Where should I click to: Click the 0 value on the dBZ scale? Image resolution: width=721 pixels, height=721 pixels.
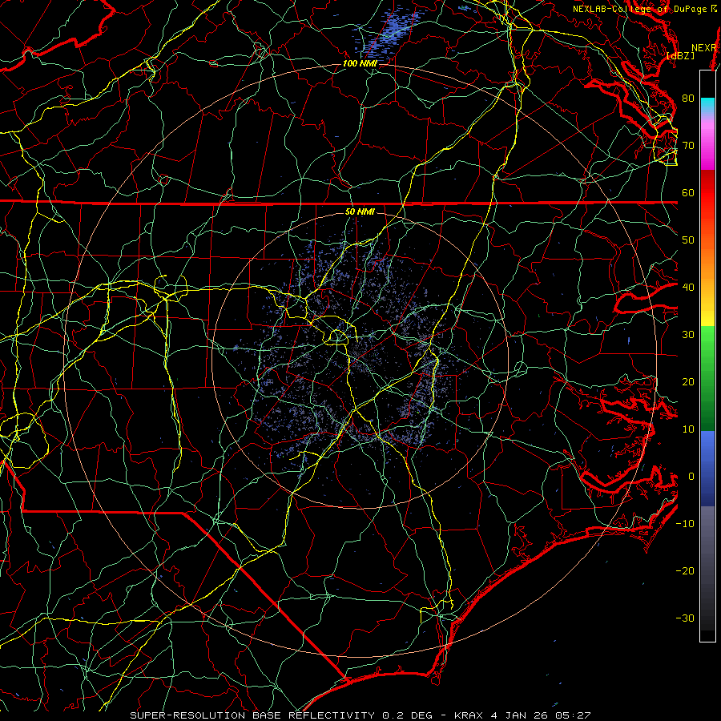click(691, 477)
